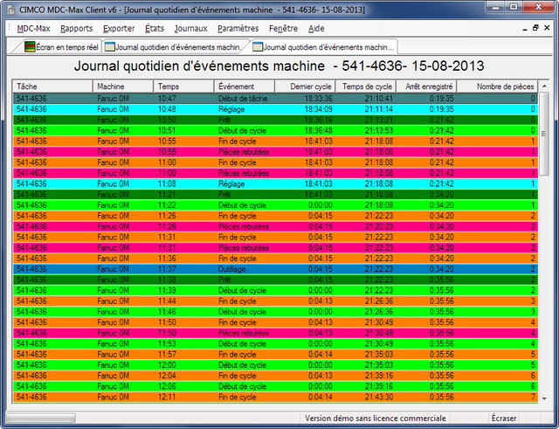Click the 21:43:30 cycle time cell

point(379,397)
